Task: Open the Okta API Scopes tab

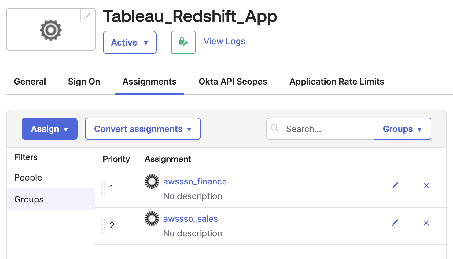Action: click(x=233, y=82)
